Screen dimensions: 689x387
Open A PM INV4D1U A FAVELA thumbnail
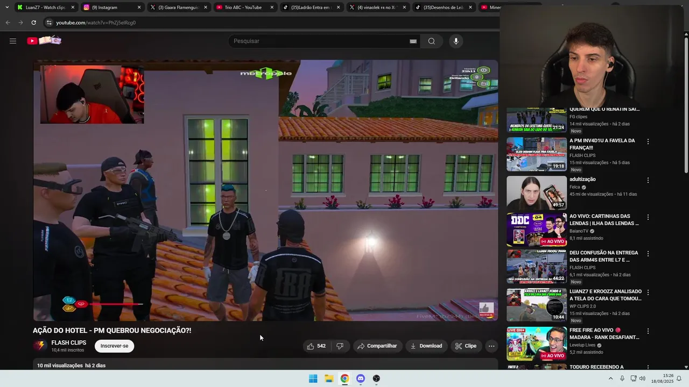tap(536, 154)
